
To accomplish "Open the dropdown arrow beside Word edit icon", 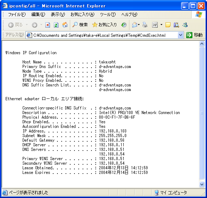I will pos(161,25).
